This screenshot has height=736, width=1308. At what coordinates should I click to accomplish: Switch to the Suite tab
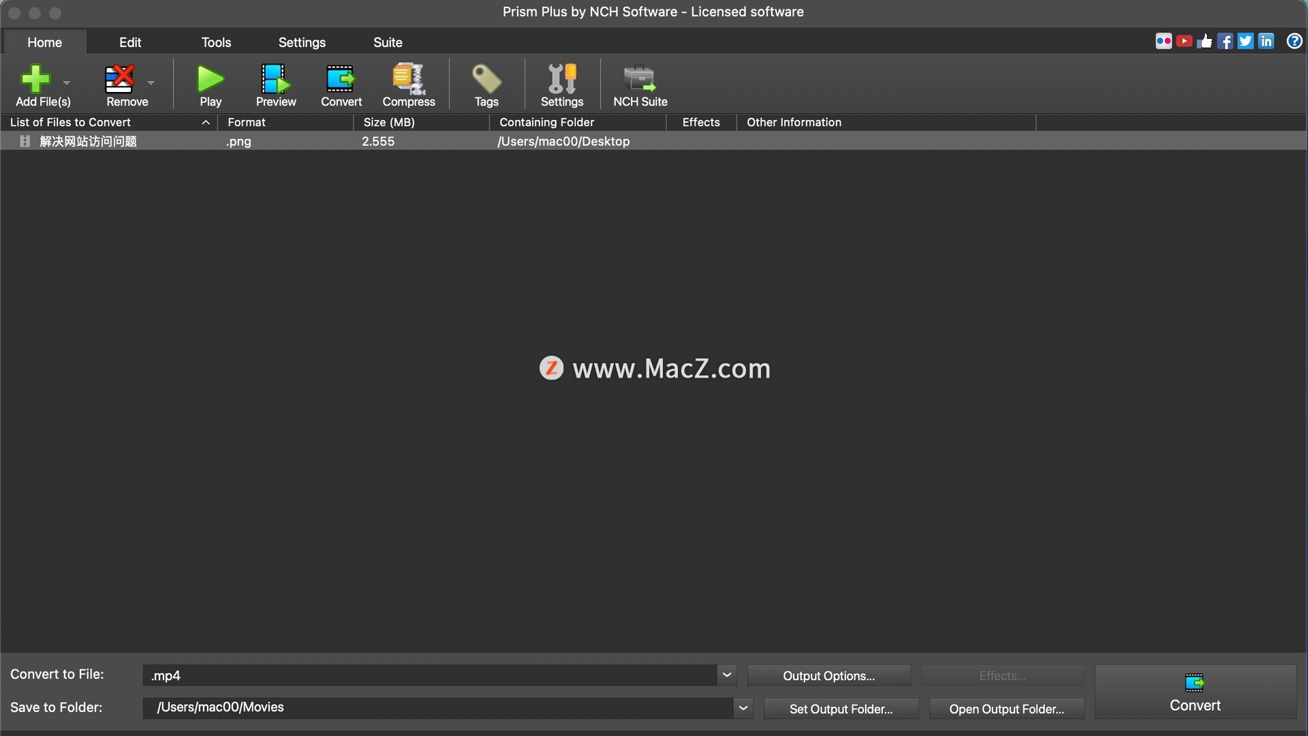[x=388, y=42]
